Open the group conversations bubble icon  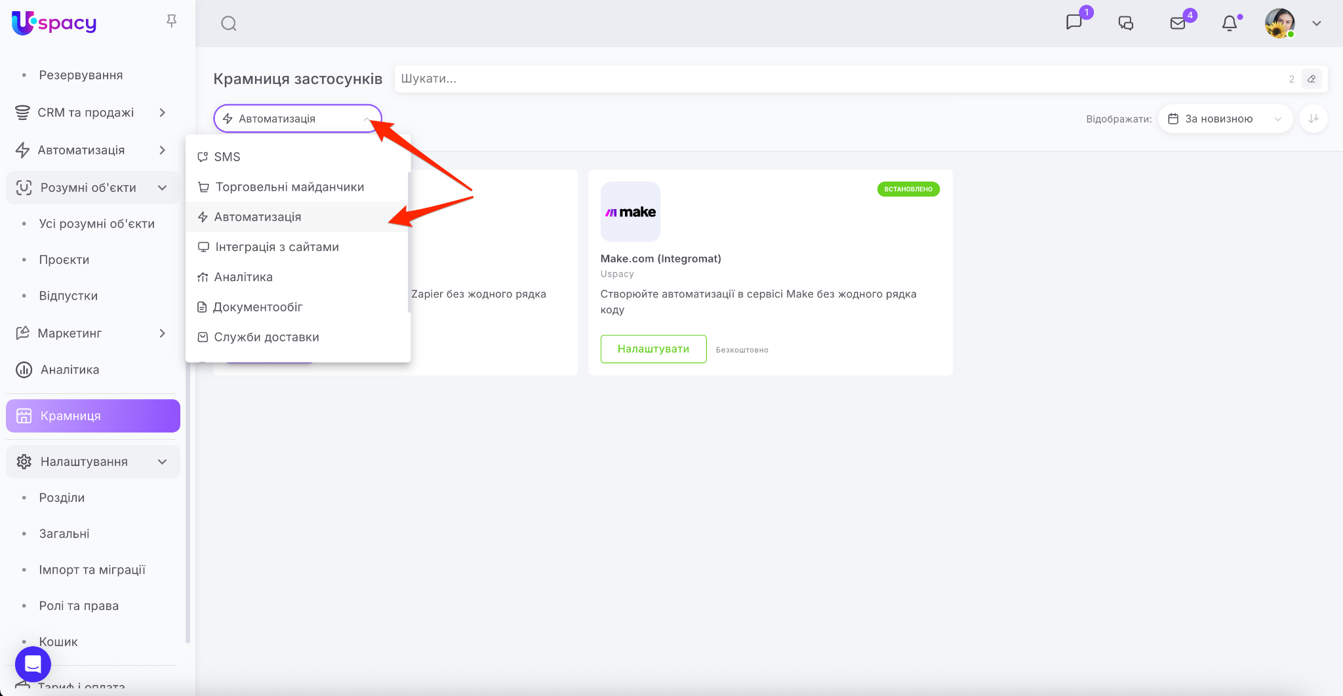1125,24
